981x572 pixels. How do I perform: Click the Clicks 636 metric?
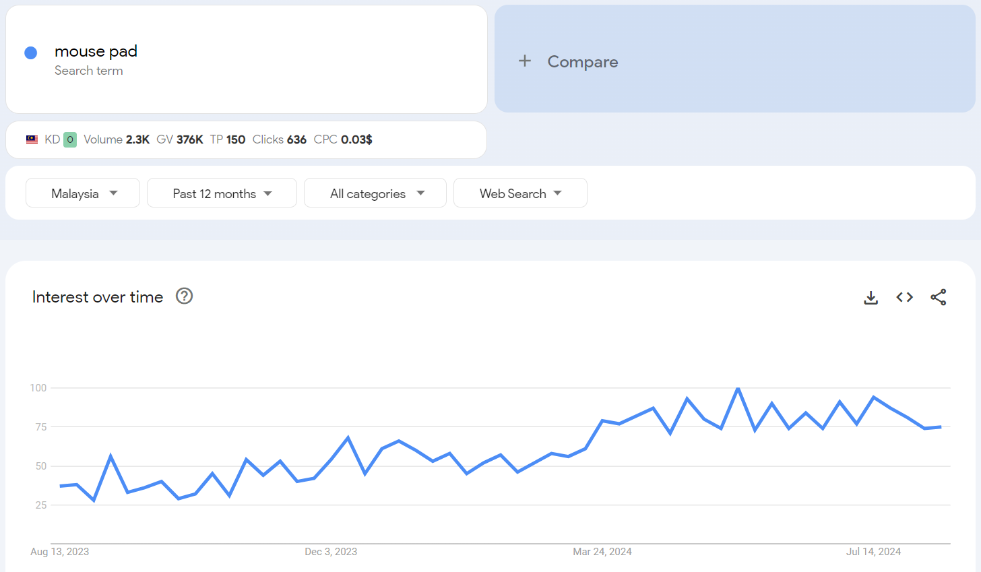tap(280, 139)
